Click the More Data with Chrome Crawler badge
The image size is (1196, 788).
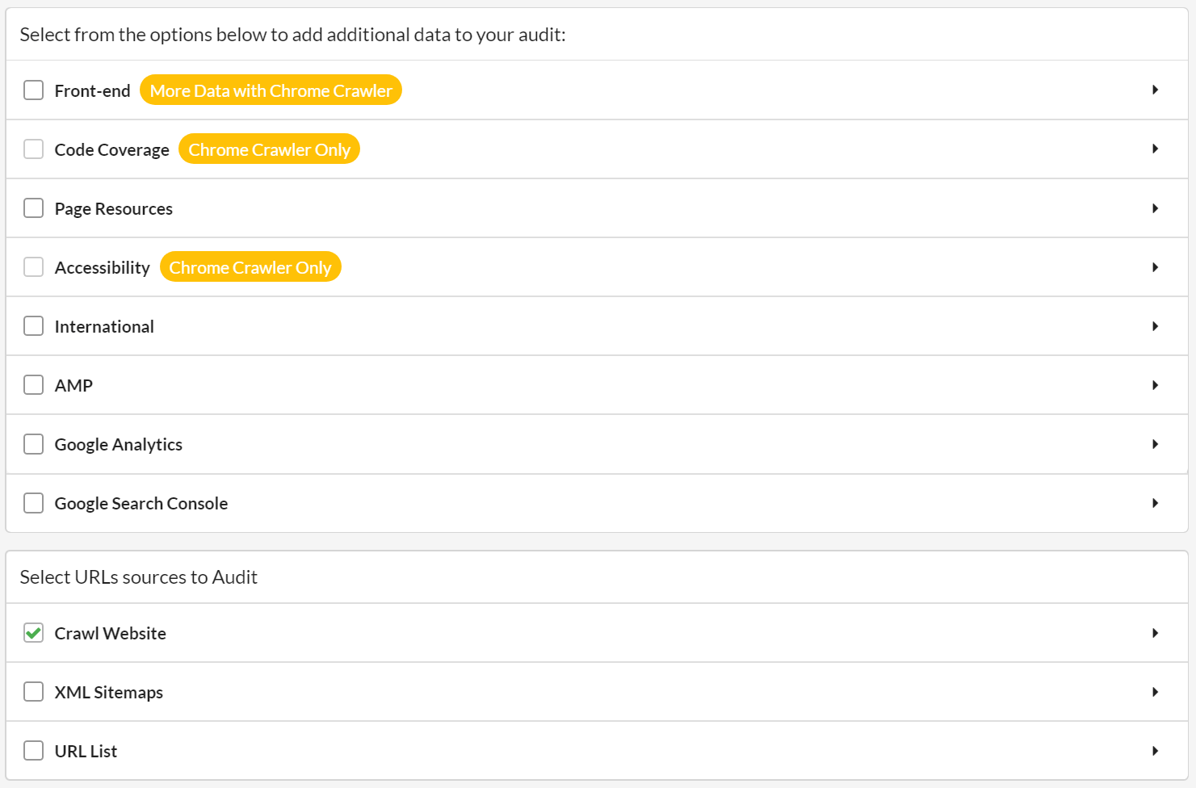[x=271, y=90]
